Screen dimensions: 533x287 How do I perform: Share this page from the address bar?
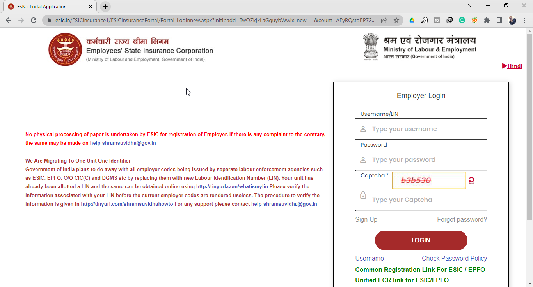(x=384, y=20)
